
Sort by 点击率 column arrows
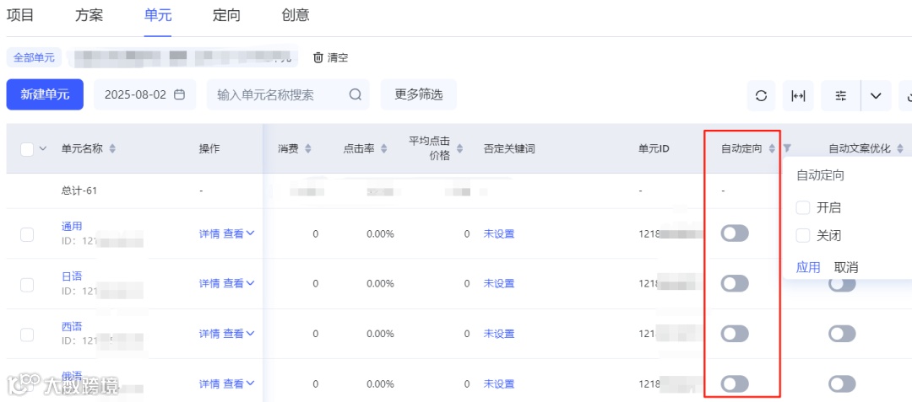click(x=384, y=149)
